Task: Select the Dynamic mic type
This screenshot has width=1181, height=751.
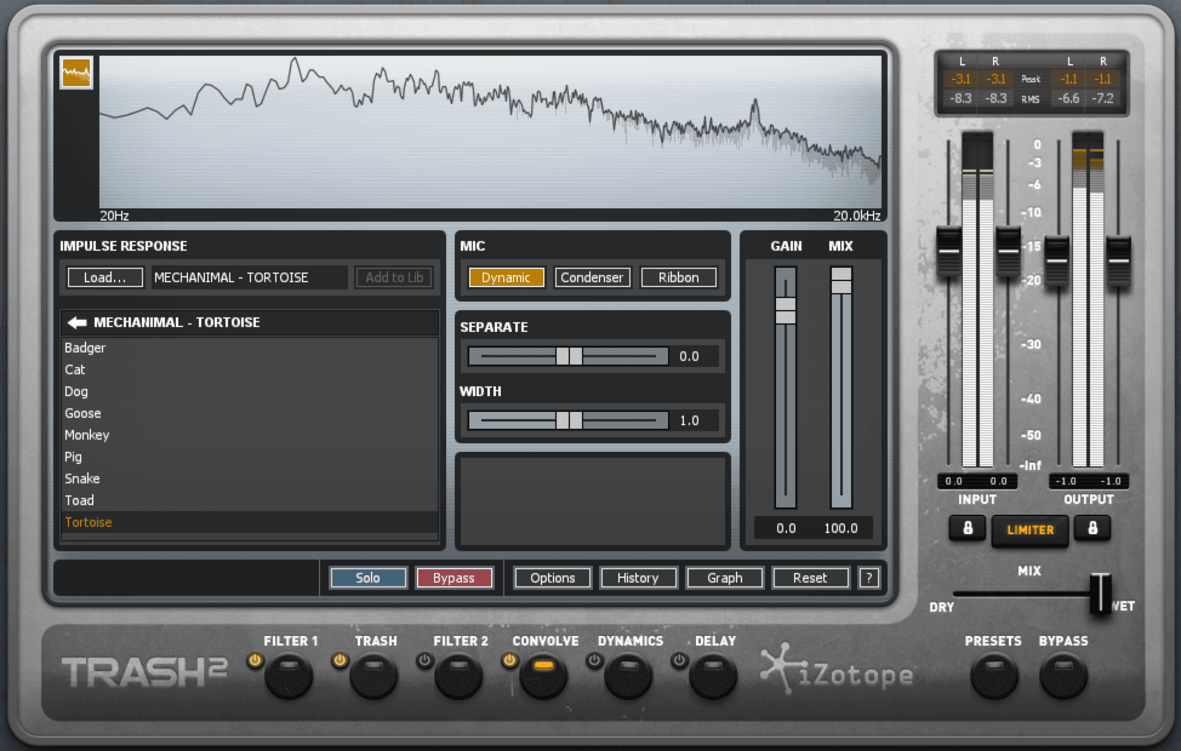Action: click(506, 277)
